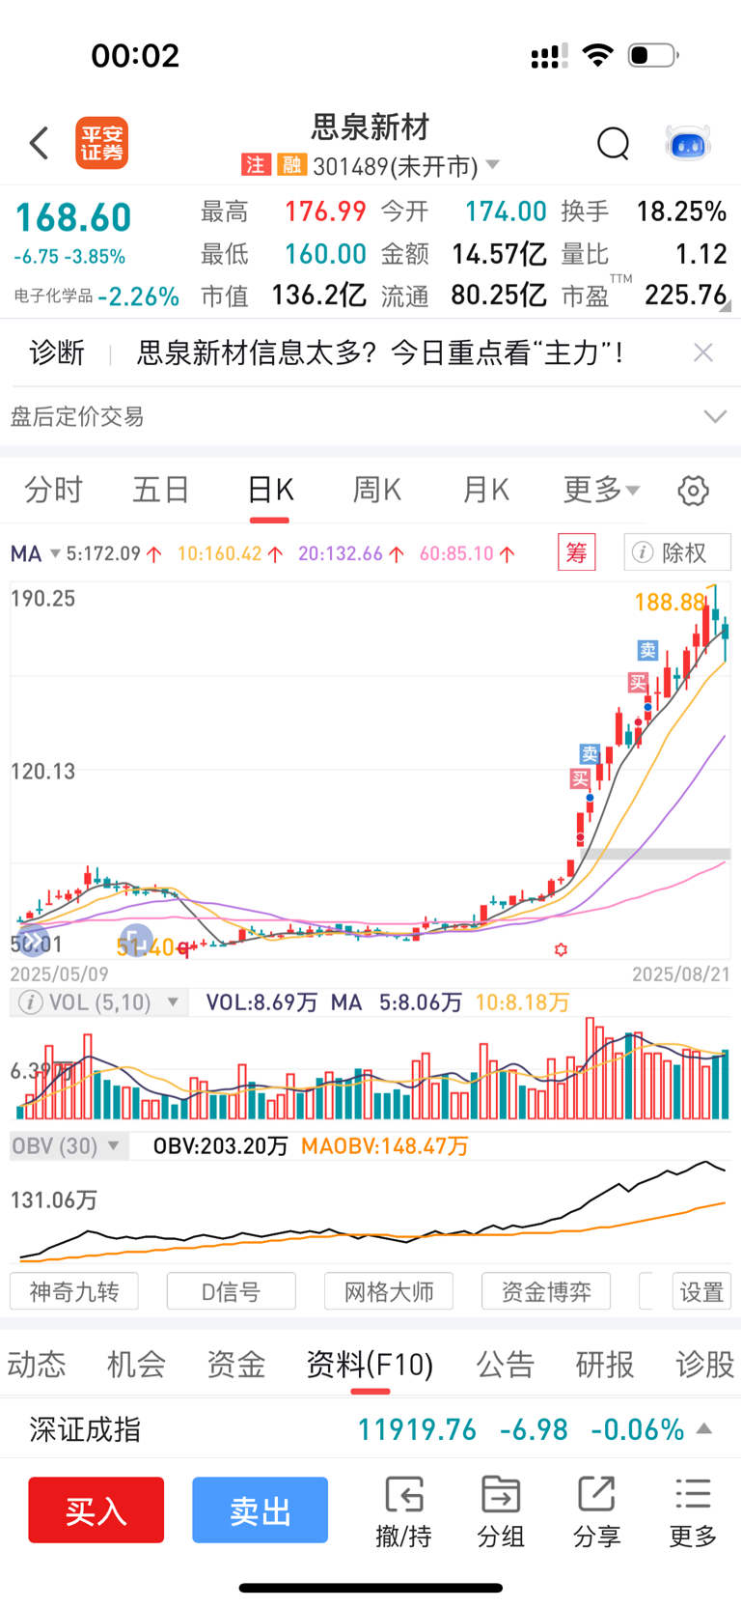Tap the corner expand triangle by 市盈
This screenshot has height=1608, width=742.
[725, 306]
